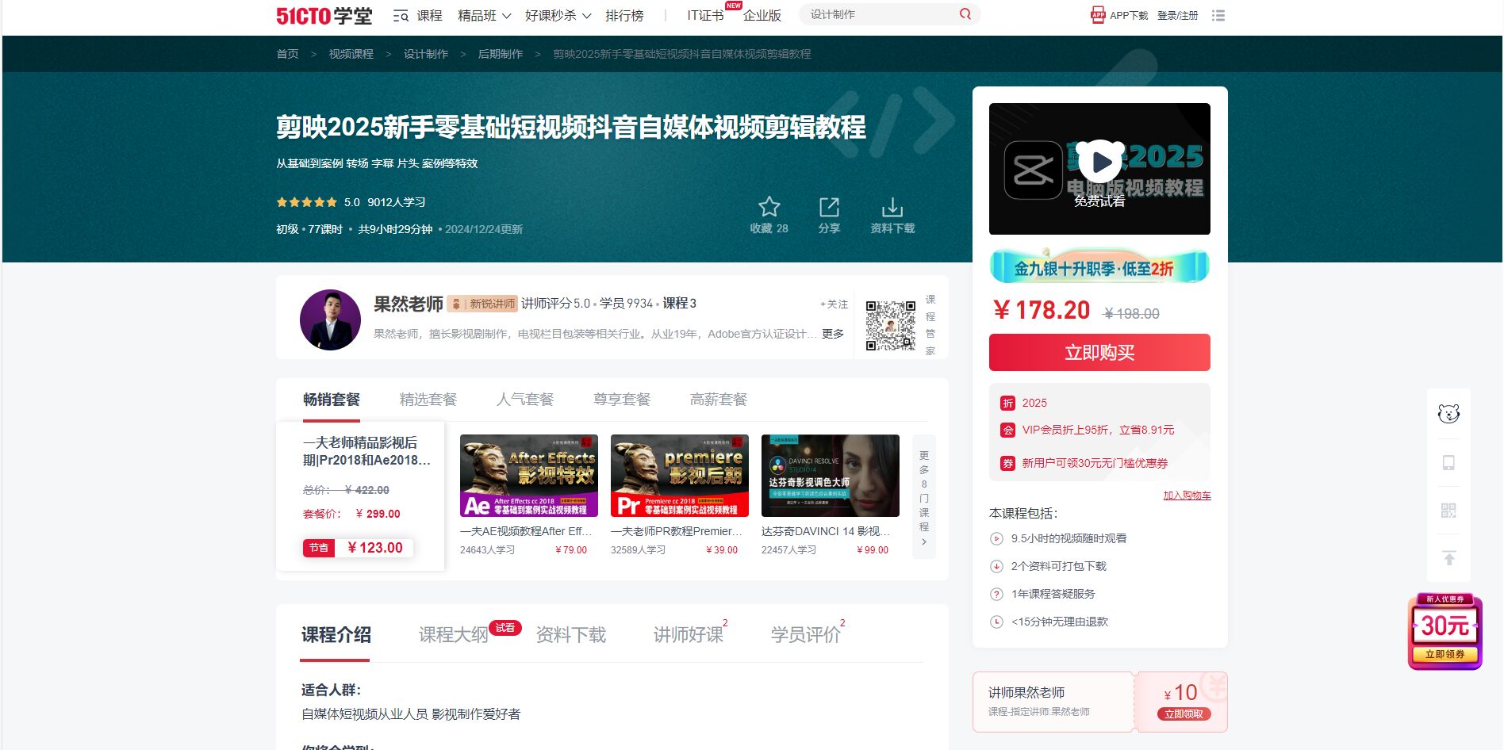Click the APP下载 icon
This screenshot has height=750, width=1504.
point(1098,15)
